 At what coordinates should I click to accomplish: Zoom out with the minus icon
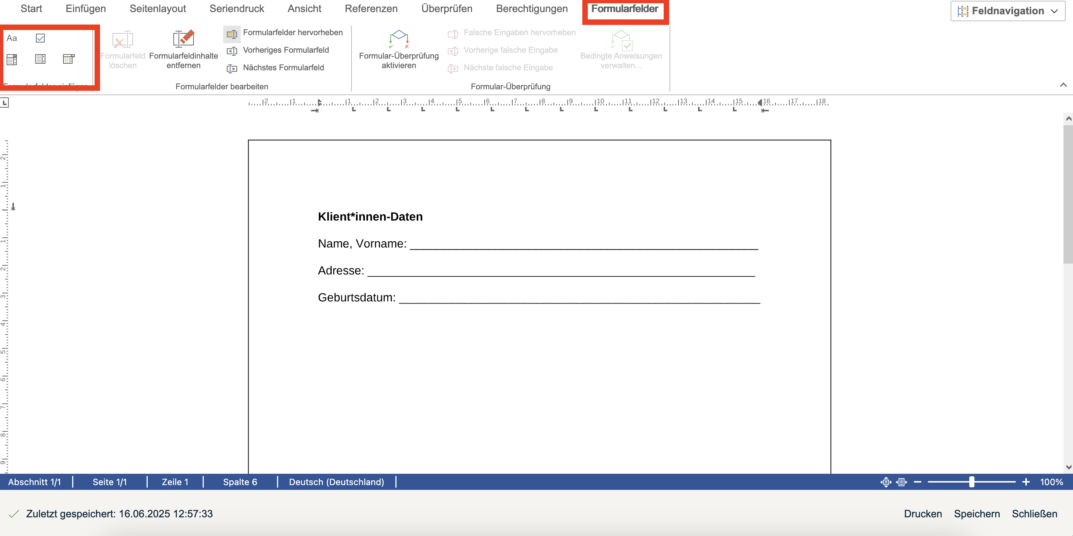pyautogui.click(x=918, y=482)
